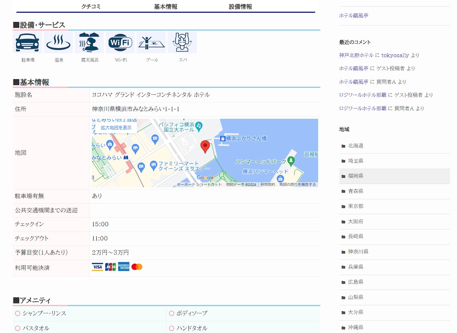Click キーボード ショートカット on map
Screen dimensions: 457x333
(199, 184)
